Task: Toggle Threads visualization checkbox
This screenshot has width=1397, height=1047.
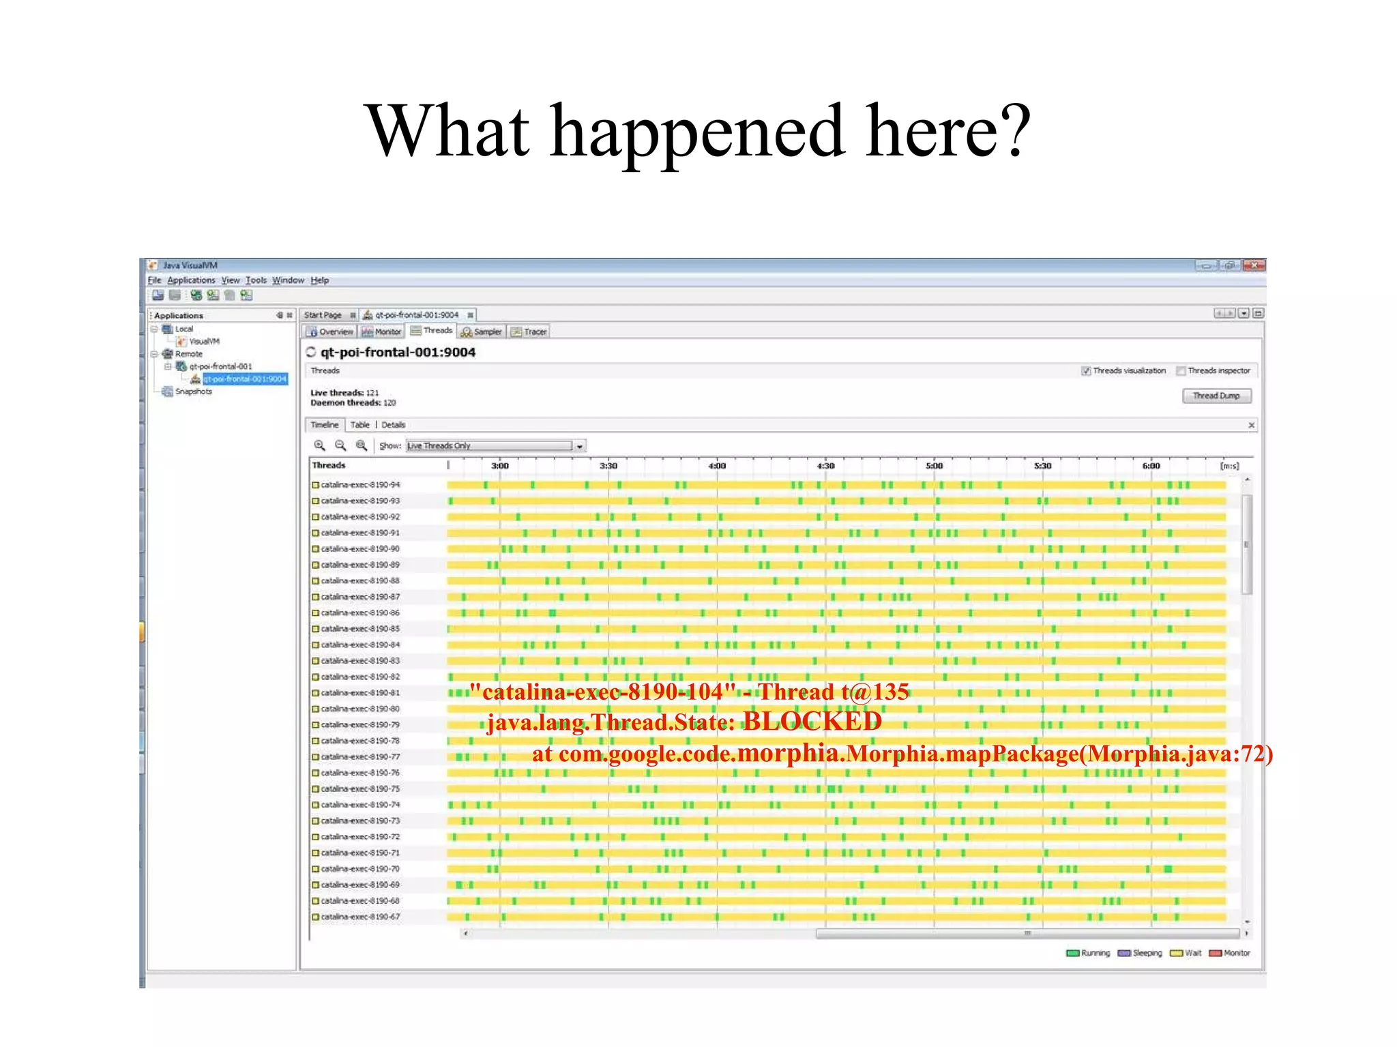Action: (x=1086, y=371)
